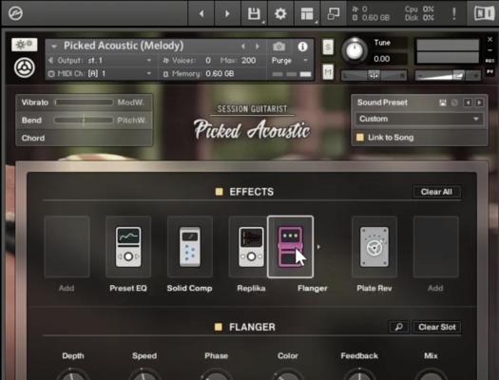Click the Flanger Color knob
499x380 pixels.
[x=288, y=374]
